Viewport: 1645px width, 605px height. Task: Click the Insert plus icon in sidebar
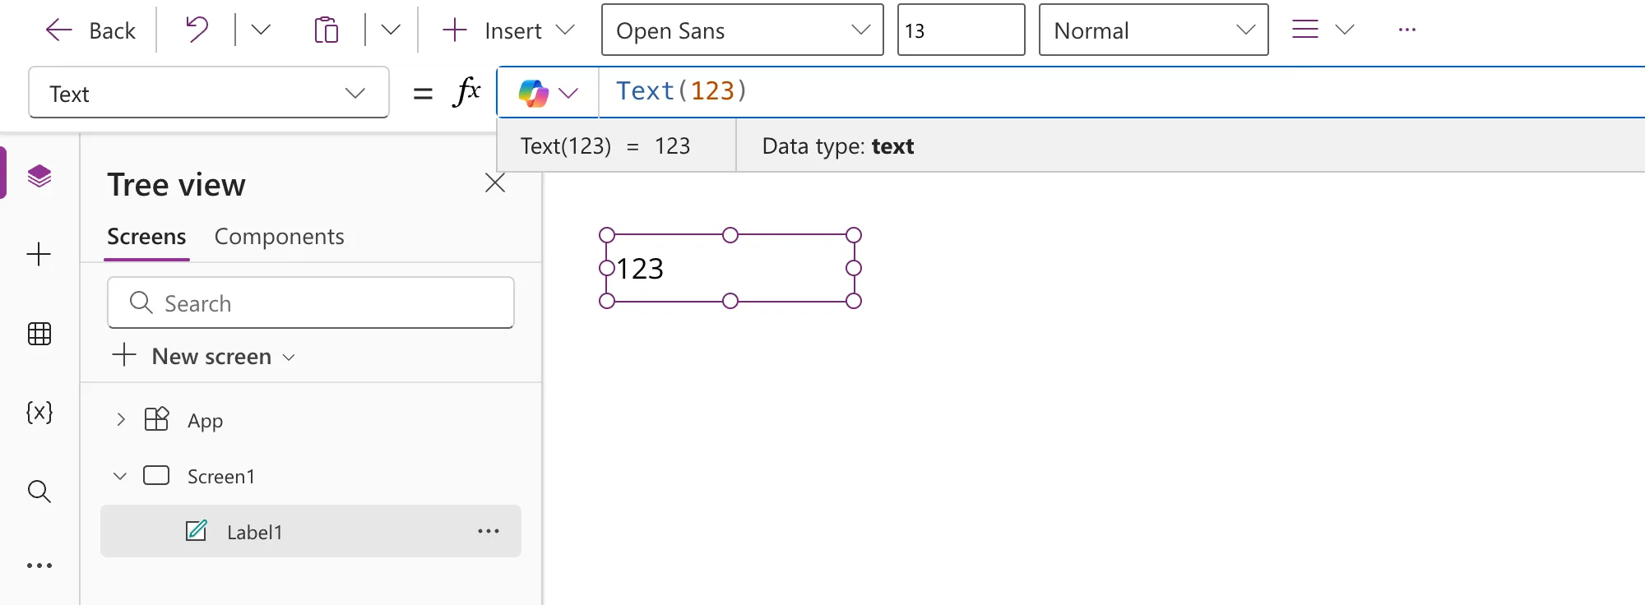coord(39,254)
